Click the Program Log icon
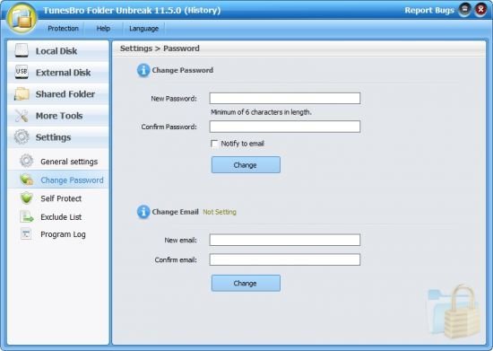This screenshot has height=351, width=493. coord(26,234)
